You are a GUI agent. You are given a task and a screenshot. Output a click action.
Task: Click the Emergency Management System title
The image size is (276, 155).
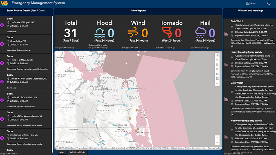pos(38,3)
